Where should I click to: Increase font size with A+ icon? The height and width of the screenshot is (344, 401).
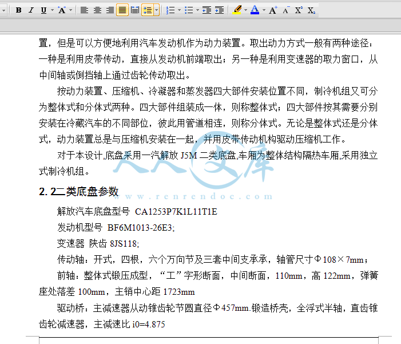pos(273,10)
